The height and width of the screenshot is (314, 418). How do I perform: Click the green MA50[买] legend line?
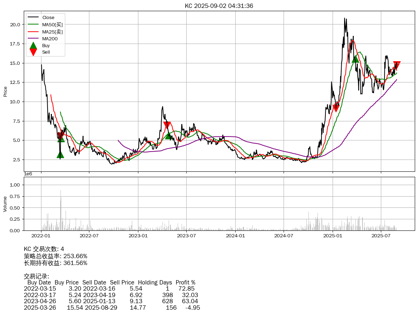33,24
